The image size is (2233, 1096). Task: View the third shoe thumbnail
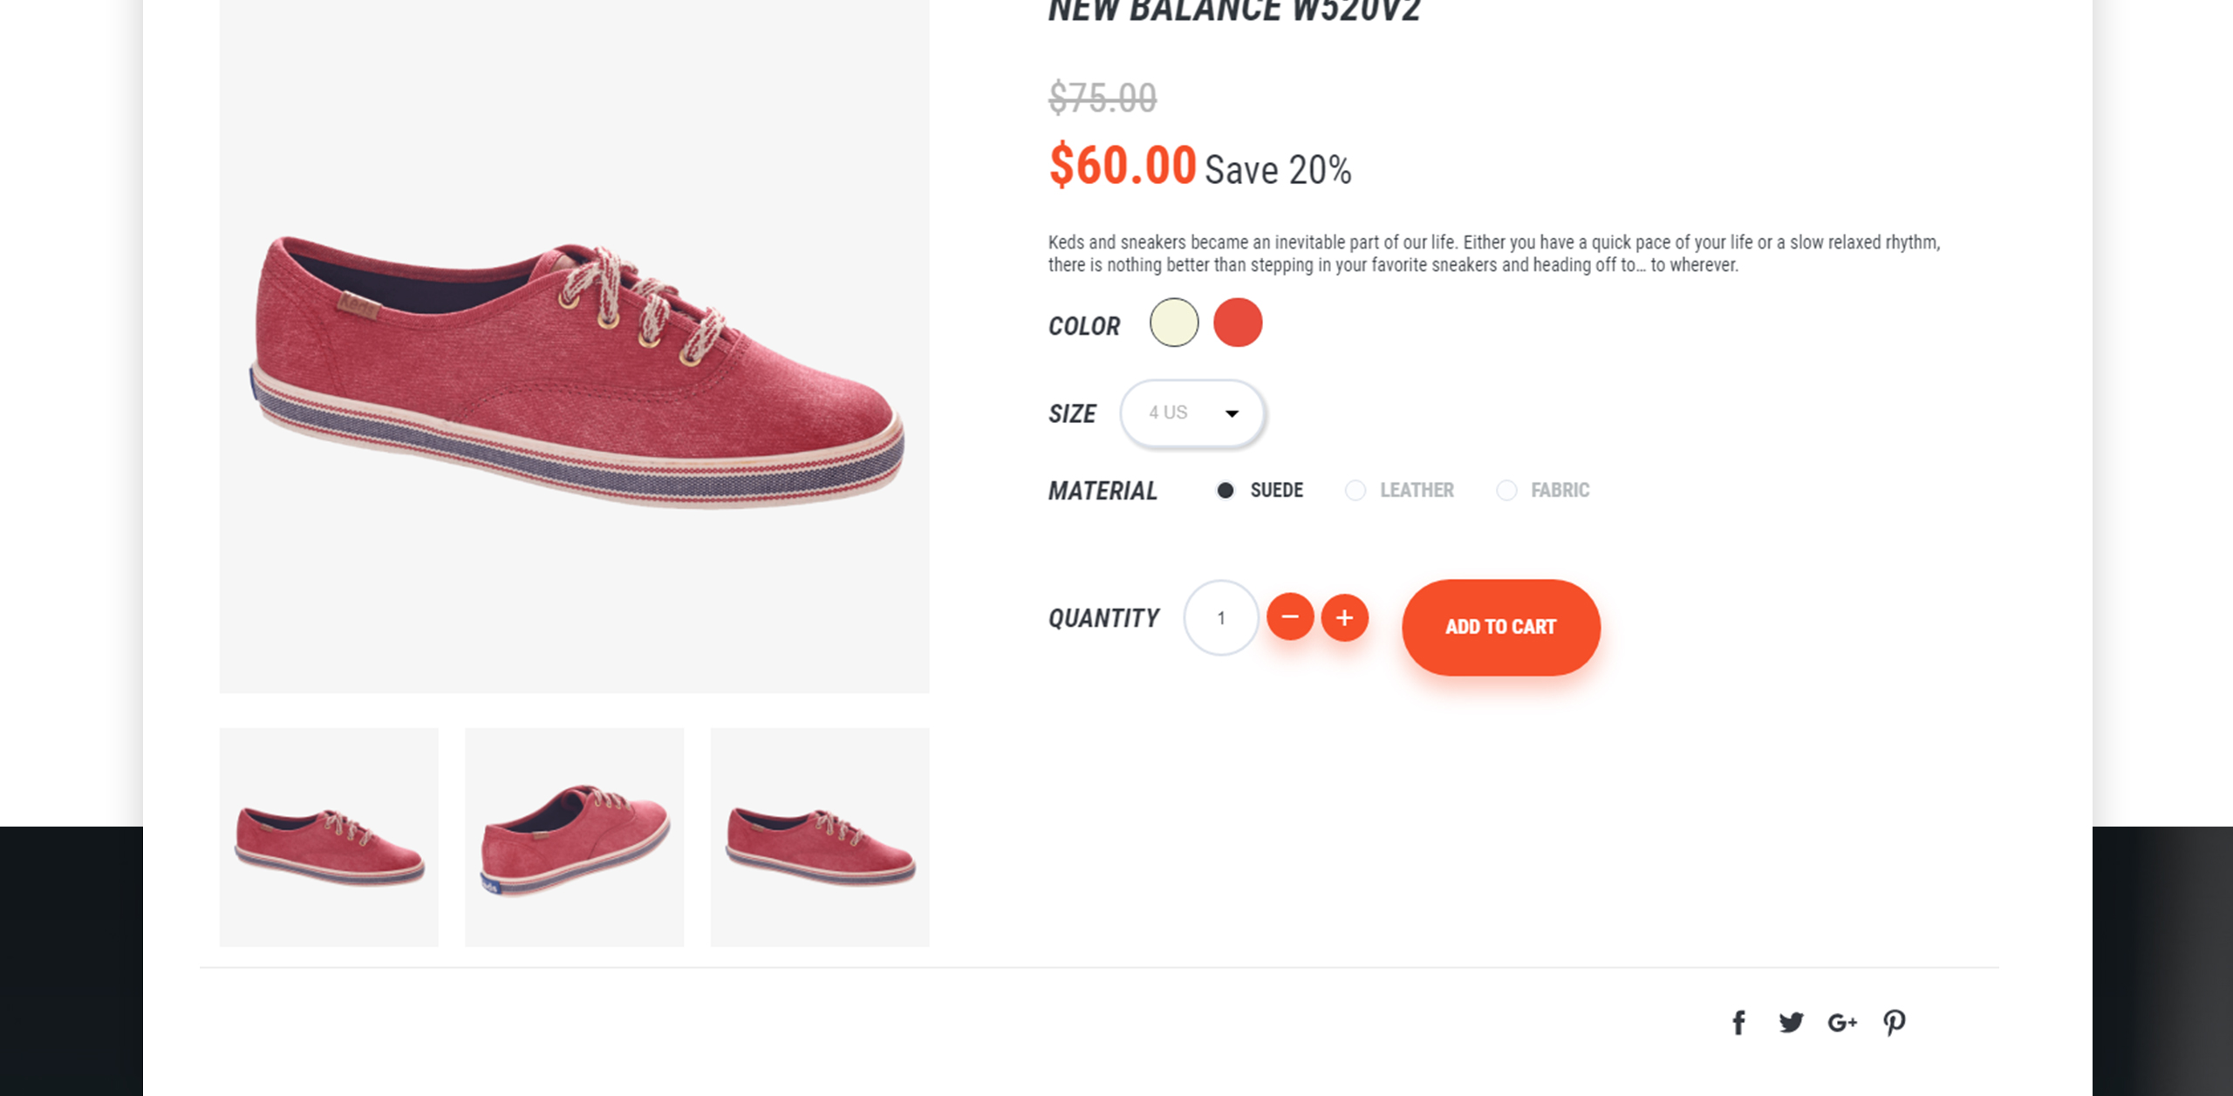(820, 837)
